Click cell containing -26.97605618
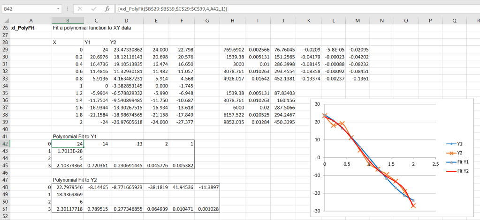The image size is (480, 220). [x=126, y=122]
